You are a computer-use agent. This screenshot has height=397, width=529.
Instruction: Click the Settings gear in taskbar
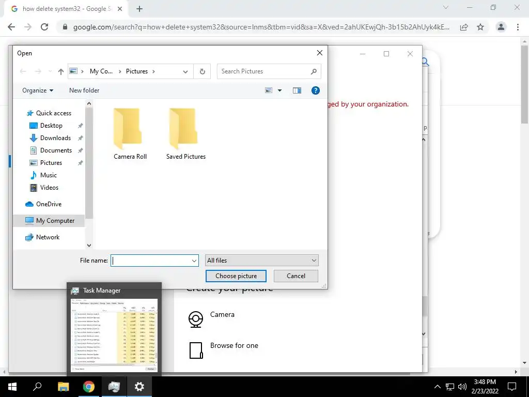click(139, 387)
